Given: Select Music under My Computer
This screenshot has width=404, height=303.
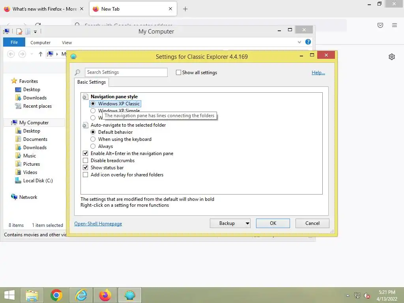Looking at the screenshot, I should pos(26,156).
